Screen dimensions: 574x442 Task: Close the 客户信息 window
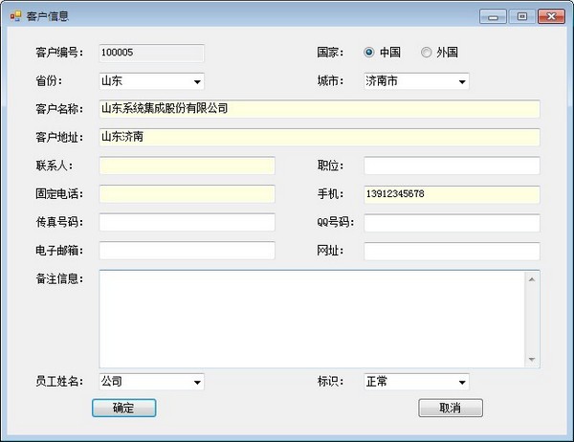point(551,16)
